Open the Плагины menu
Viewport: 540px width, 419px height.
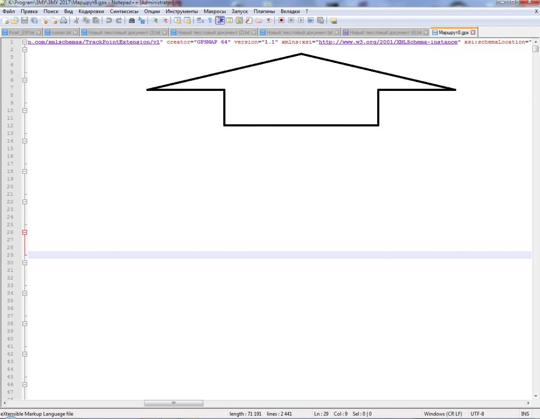point(264,11)
